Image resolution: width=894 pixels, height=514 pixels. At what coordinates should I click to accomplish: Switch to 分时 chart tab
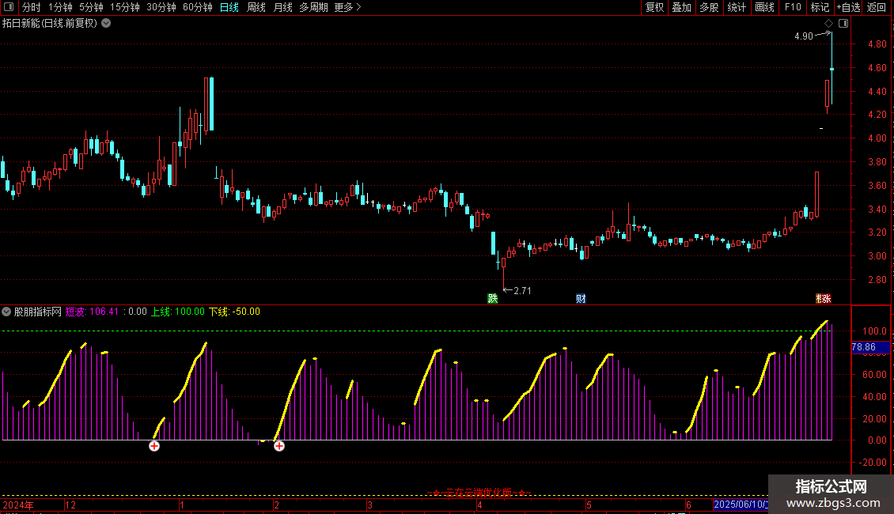[32, 7]
